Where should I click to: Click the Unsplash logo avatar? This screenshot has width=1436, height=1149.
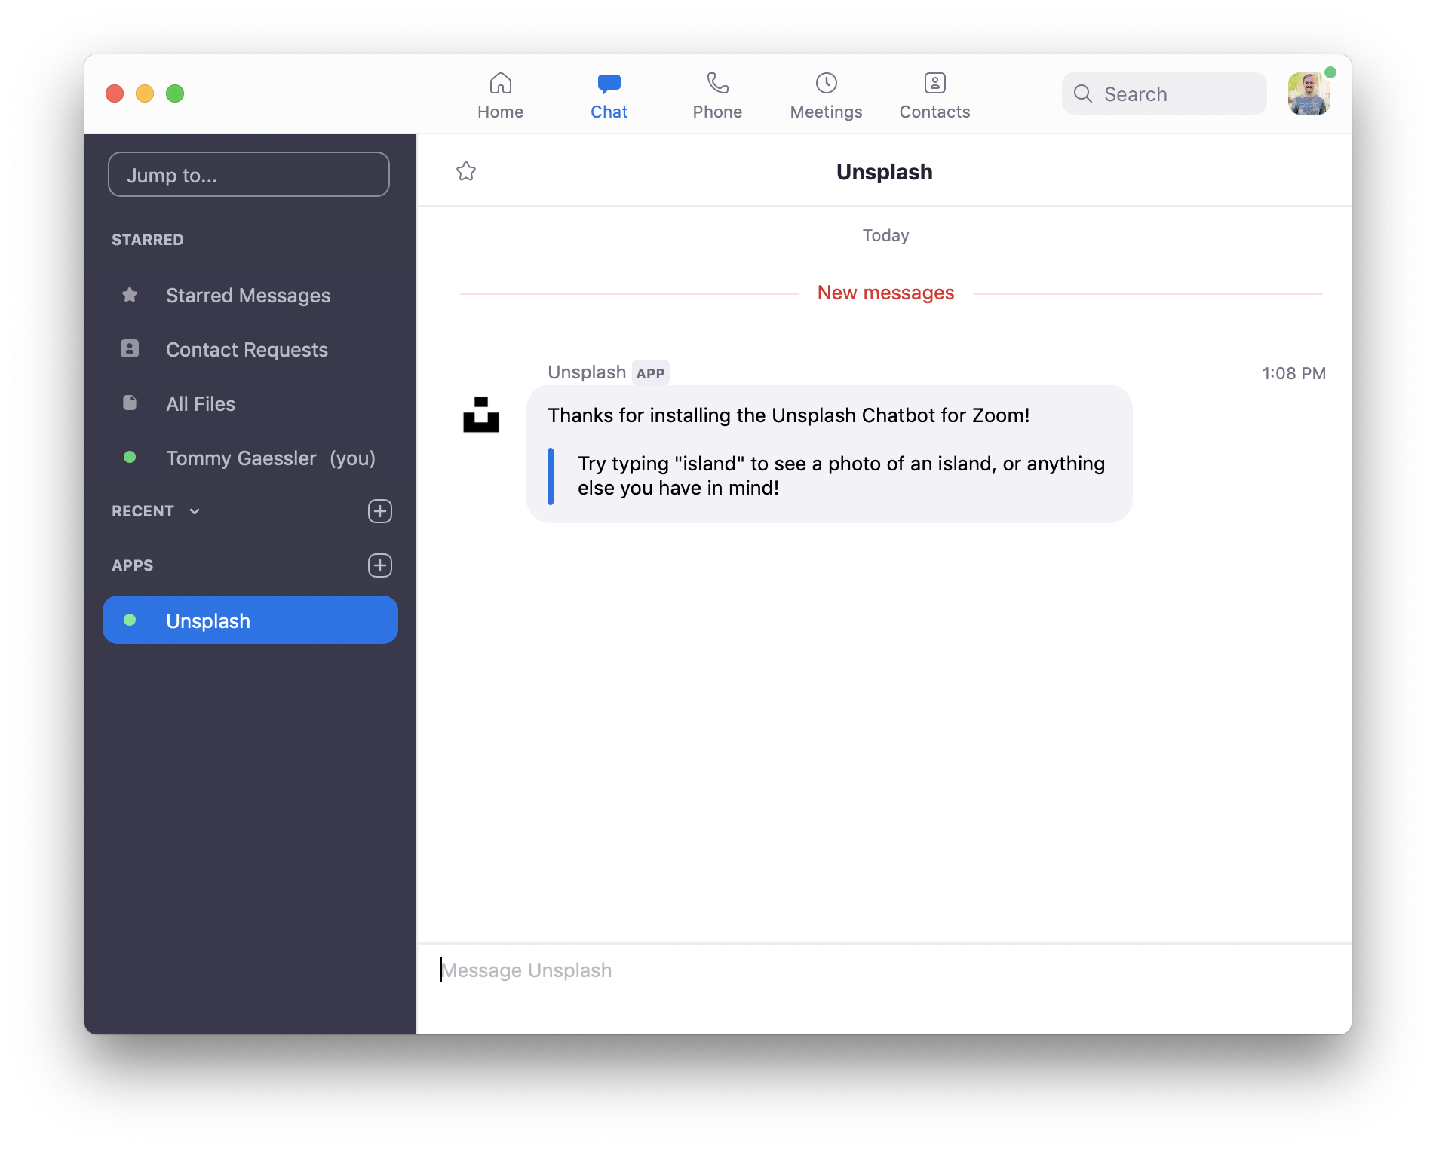[481, 415]
